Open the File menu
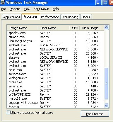Viewport: 113px width, 122px height. tap(4, 9)
